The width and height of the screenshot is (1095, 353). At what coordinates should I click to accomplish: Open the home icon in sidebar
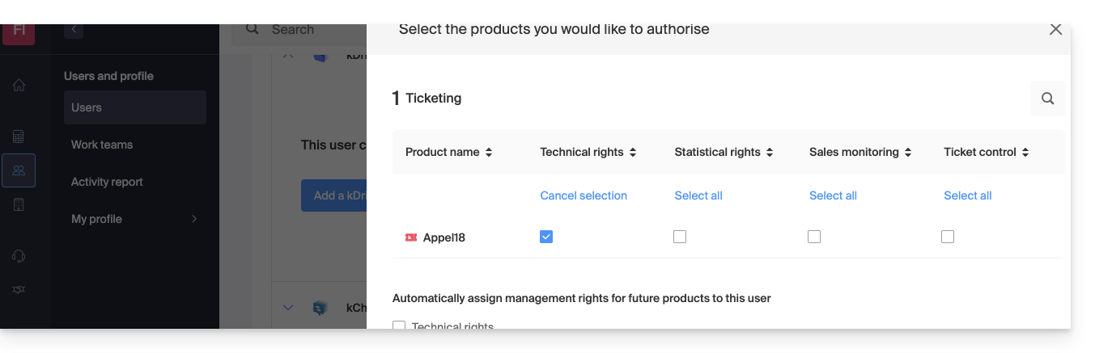(19, 85)
